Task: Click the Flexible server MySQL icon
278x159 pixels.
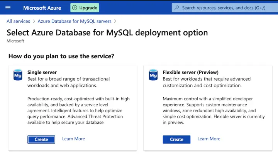Action: (x=153, y=75)
